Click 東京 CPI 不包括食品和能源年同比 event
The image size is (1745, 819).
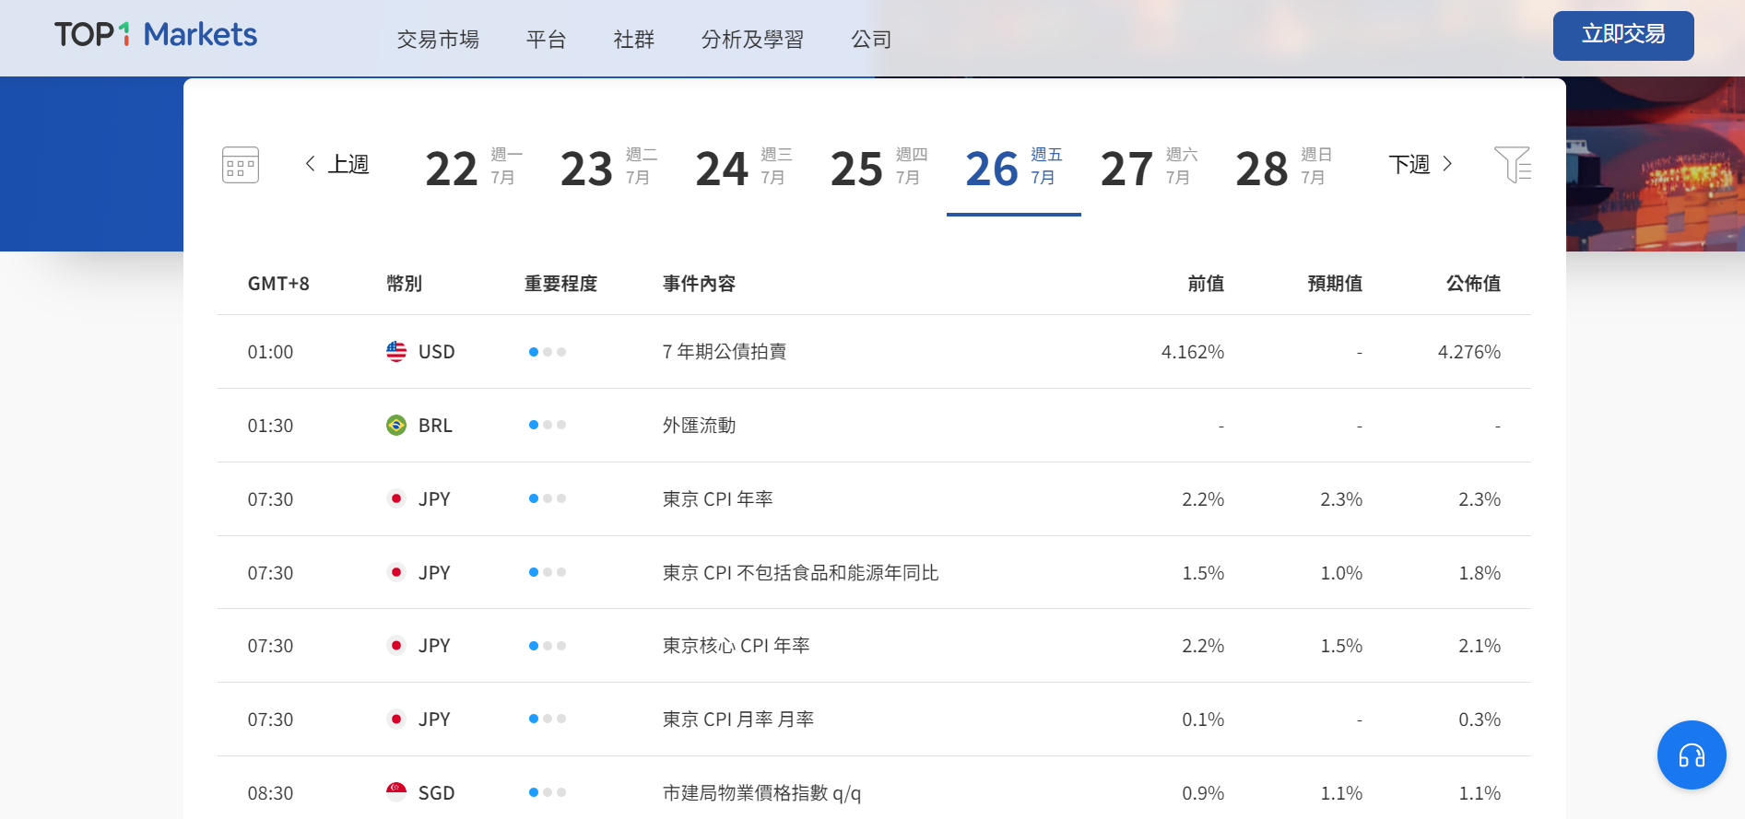click(x=800, y=573)
